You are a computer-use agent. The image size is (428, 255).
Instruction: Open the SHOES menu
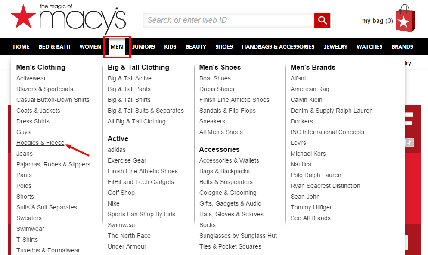pos(224,46)
